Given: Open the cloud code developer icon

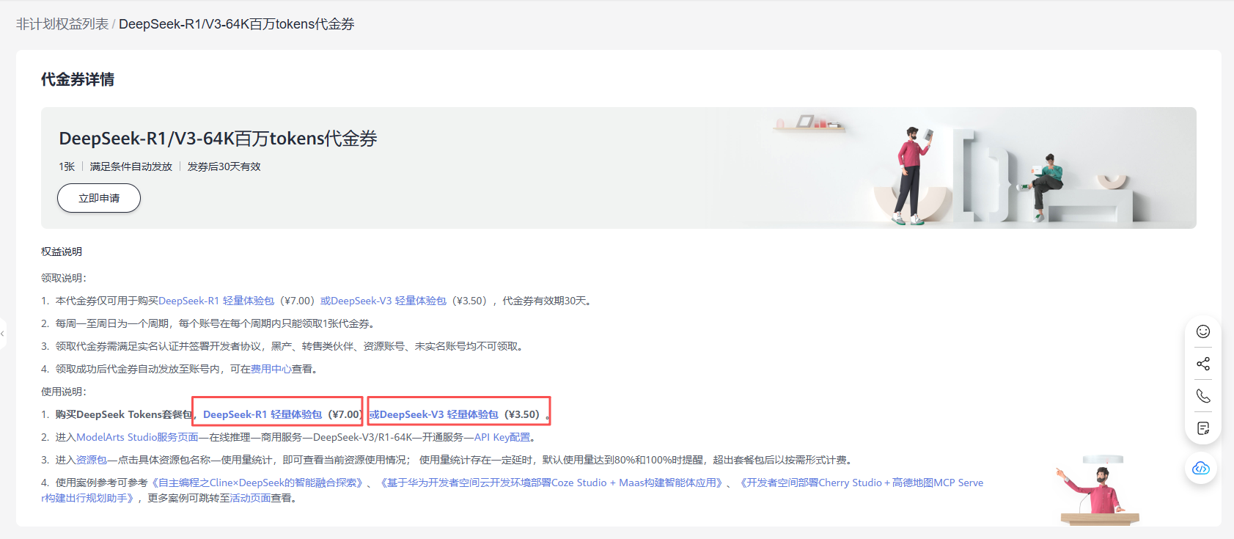Looking at the screenshot, I should coord(1201,468).
